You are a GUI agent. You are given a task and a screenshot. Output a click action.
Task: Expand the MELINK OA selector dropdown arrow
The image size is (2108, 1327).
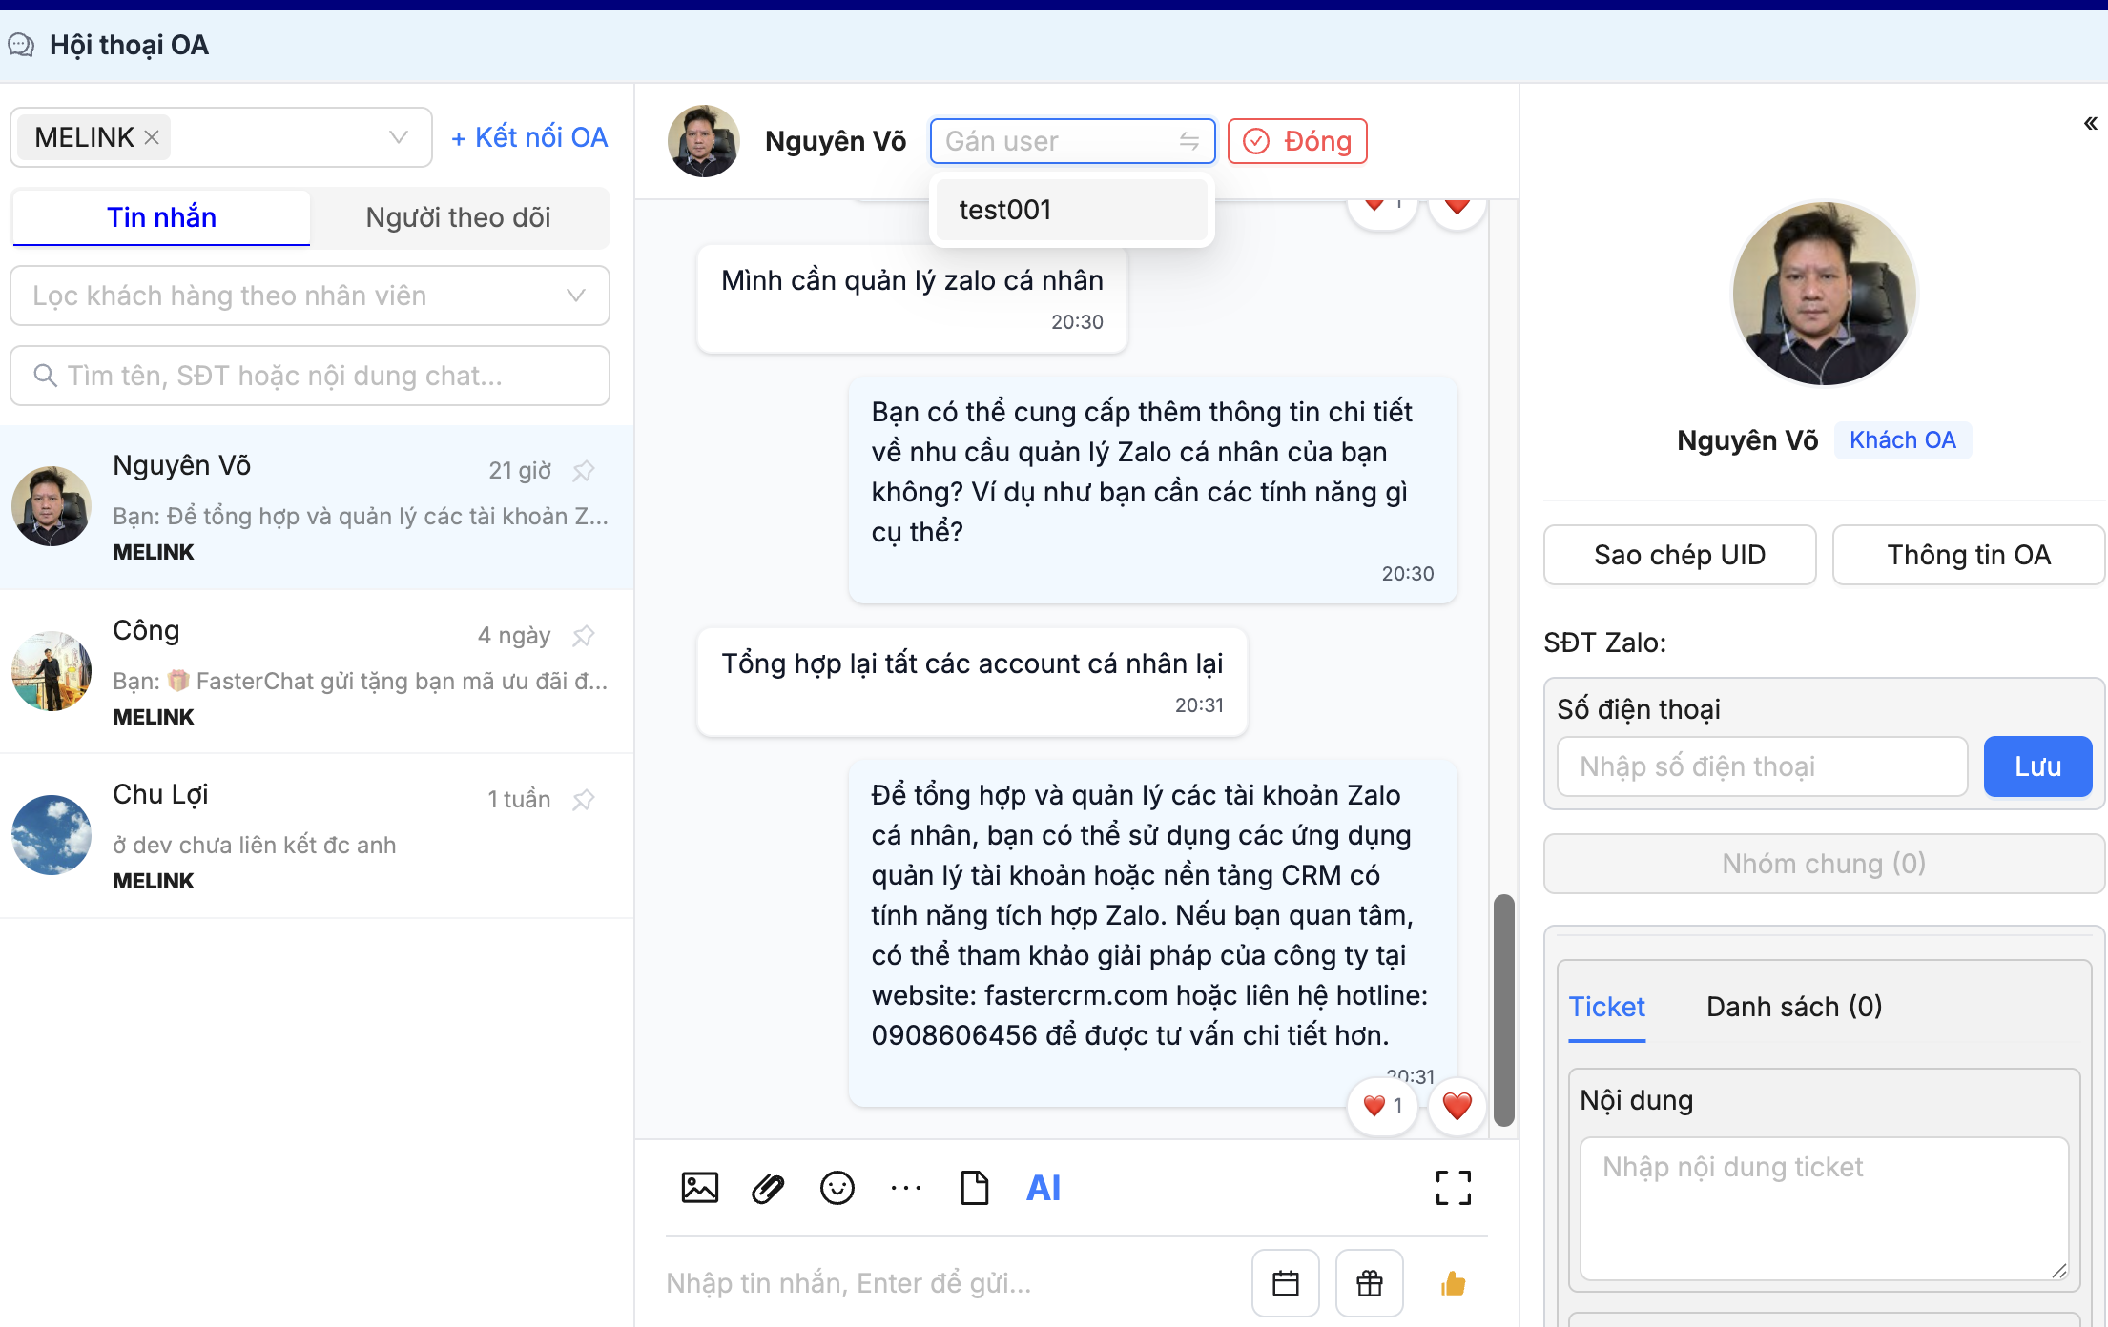(399, 137)
